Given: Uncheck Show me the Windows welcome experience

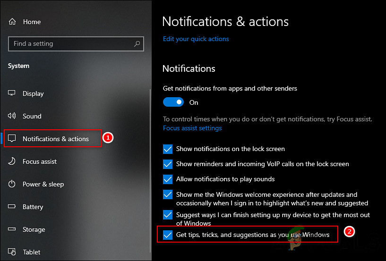Looking at the screenshot, I should point(168,194).
